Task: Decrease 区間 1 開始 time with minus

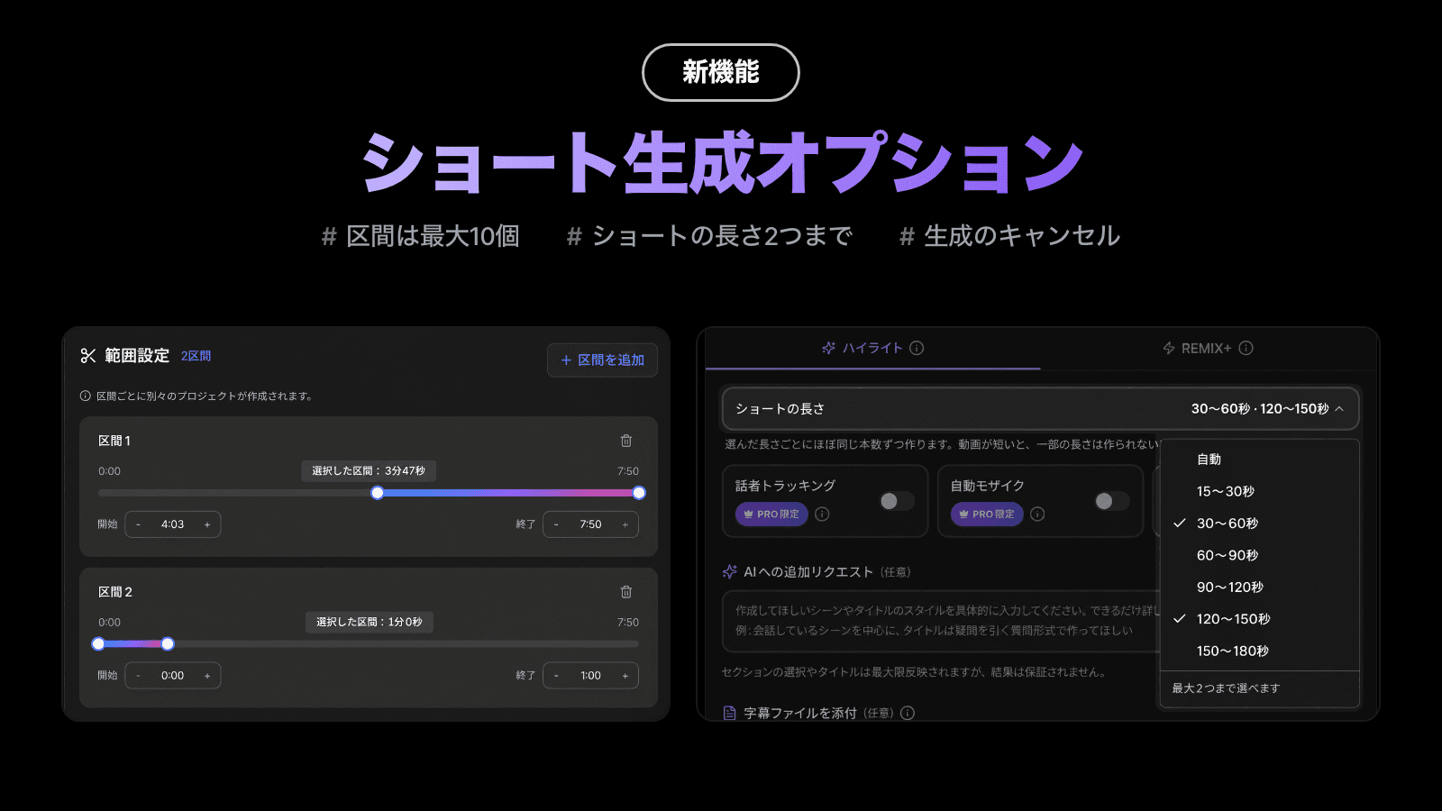Action: click(138, 524)
